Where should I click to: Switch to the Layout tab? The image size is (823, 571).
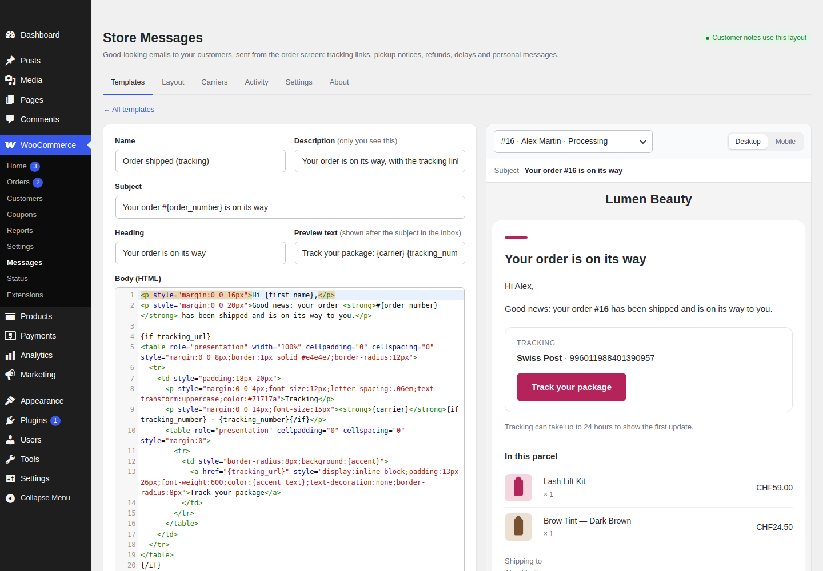coord(173,82)
